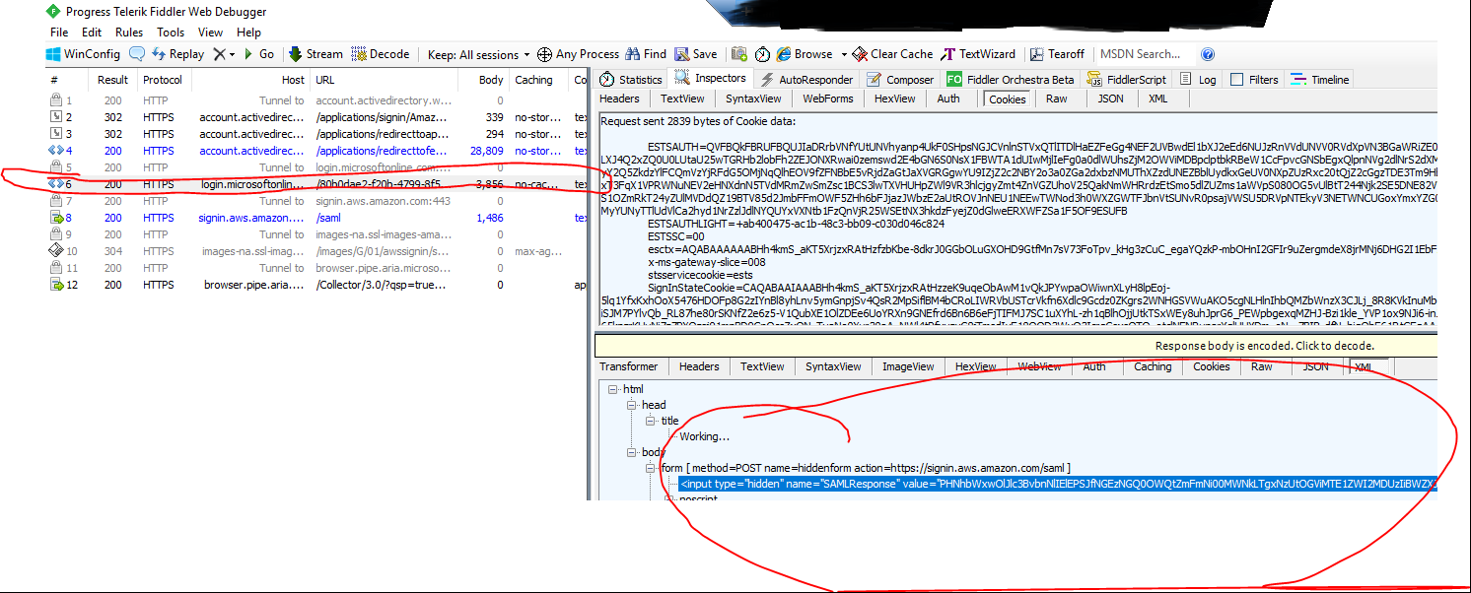Toggle Stream mode in the toolbar
This screenshot has width=1471, height=593.
coord(315,54)
